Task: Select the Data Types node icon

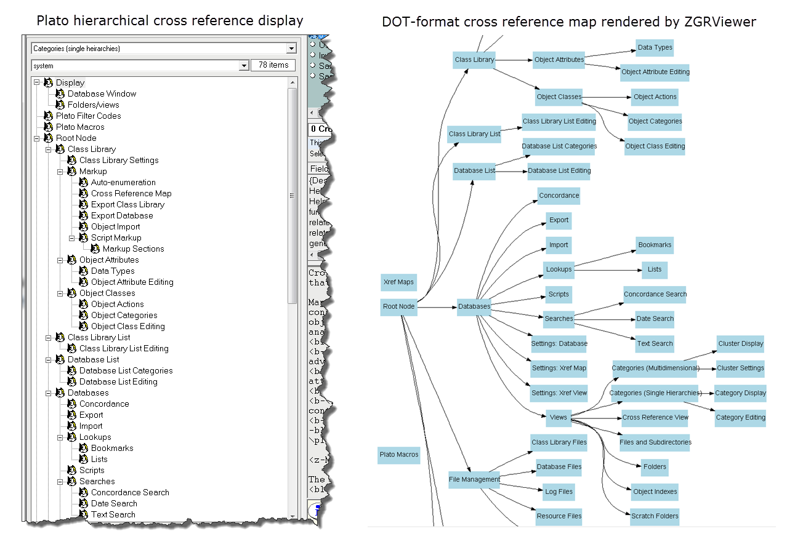Action: [83, 271]
